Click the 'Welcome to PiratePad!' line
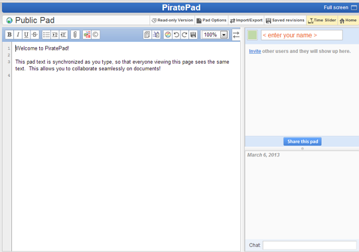The width and height of the screenshot is (359, 252). 42,48
